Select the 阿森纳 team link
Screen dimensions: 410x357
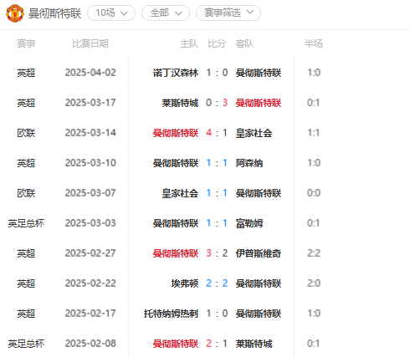pos(249,163)
